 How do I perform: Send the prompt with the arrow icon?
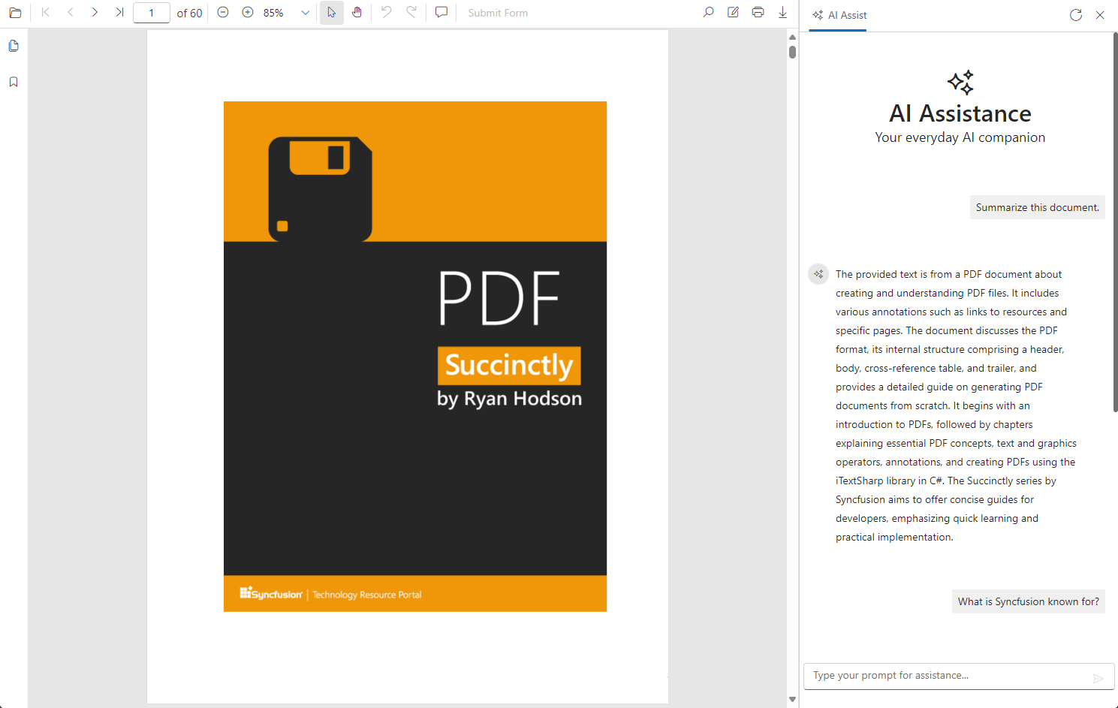tap(1098, 678)
